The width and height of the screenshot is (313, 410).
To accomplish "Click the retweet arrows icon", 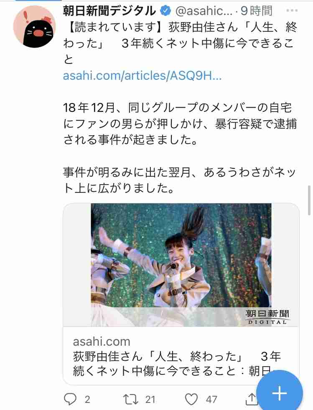I will click(x=131, y=399).
